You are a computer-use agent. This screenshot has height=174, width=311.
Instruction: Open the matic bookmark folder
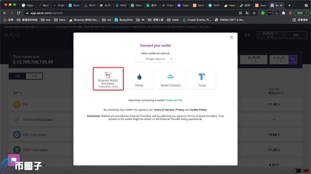tap(173, 20)
